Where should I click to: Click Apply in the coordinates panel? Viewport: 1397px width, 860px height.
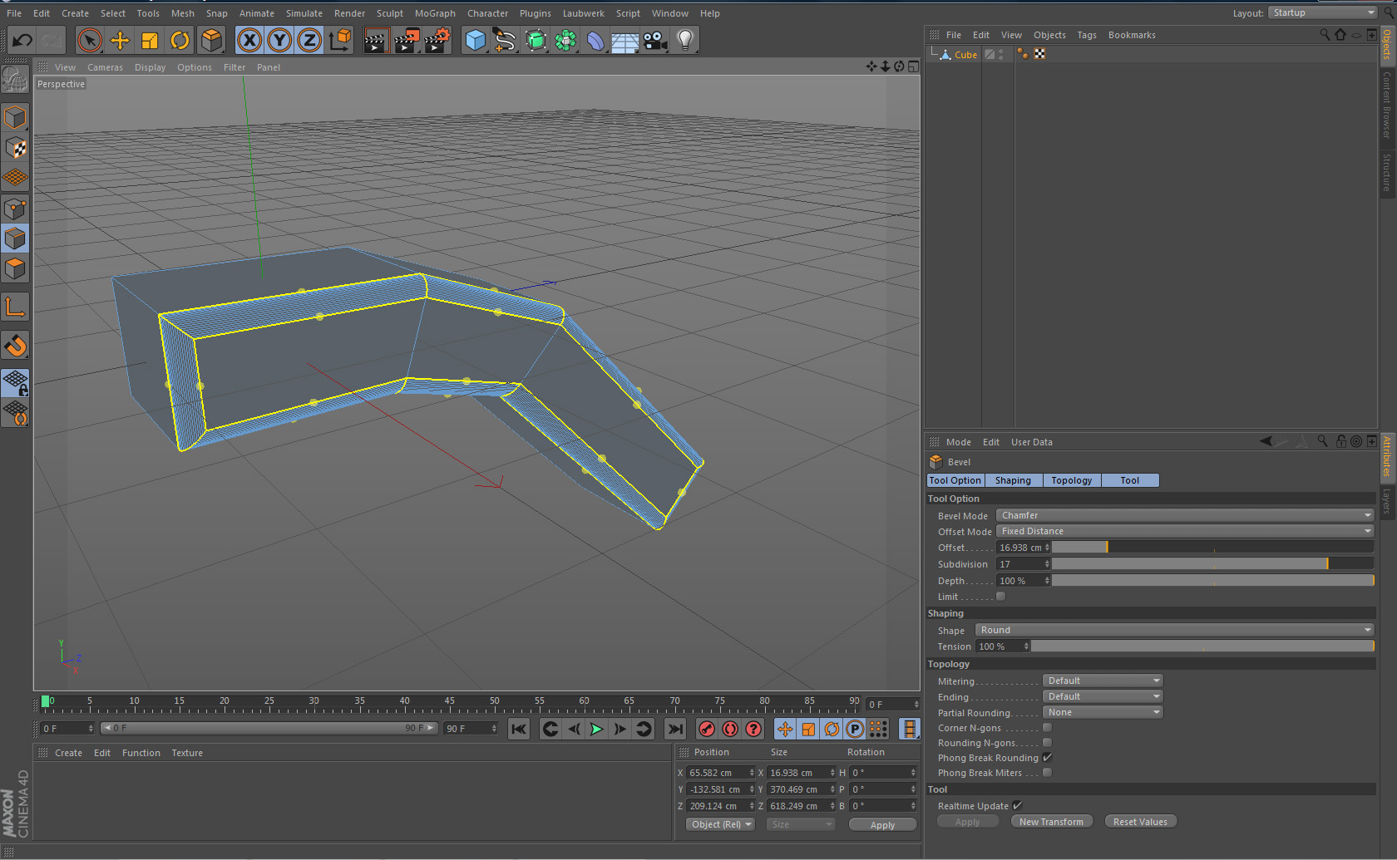tap(882, 825)
